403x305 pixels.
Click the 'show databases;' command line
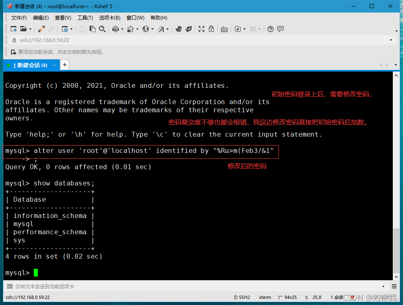point(50,183)
